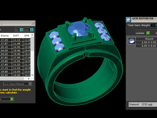
Task: Click the 17.15 grams cell
Action: [x=6, y=68]
